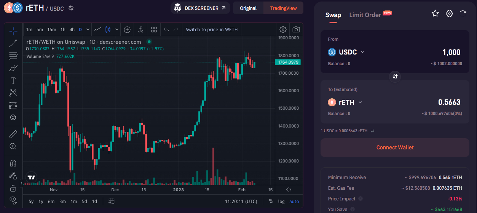The height and width of the screenshot is (213, 477).
Task: Hide all drawings with the eye icon
Action: pyautogui.click(x=13, y=199)
